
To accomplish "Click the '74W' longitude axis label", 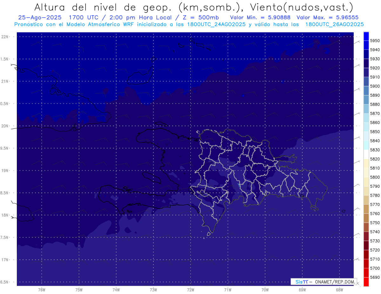I will coord(116,290).
